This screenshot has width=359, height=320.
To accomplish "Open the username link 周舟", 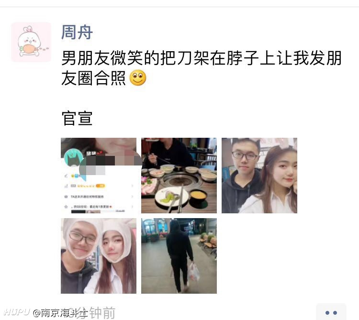I will [77, 32].
